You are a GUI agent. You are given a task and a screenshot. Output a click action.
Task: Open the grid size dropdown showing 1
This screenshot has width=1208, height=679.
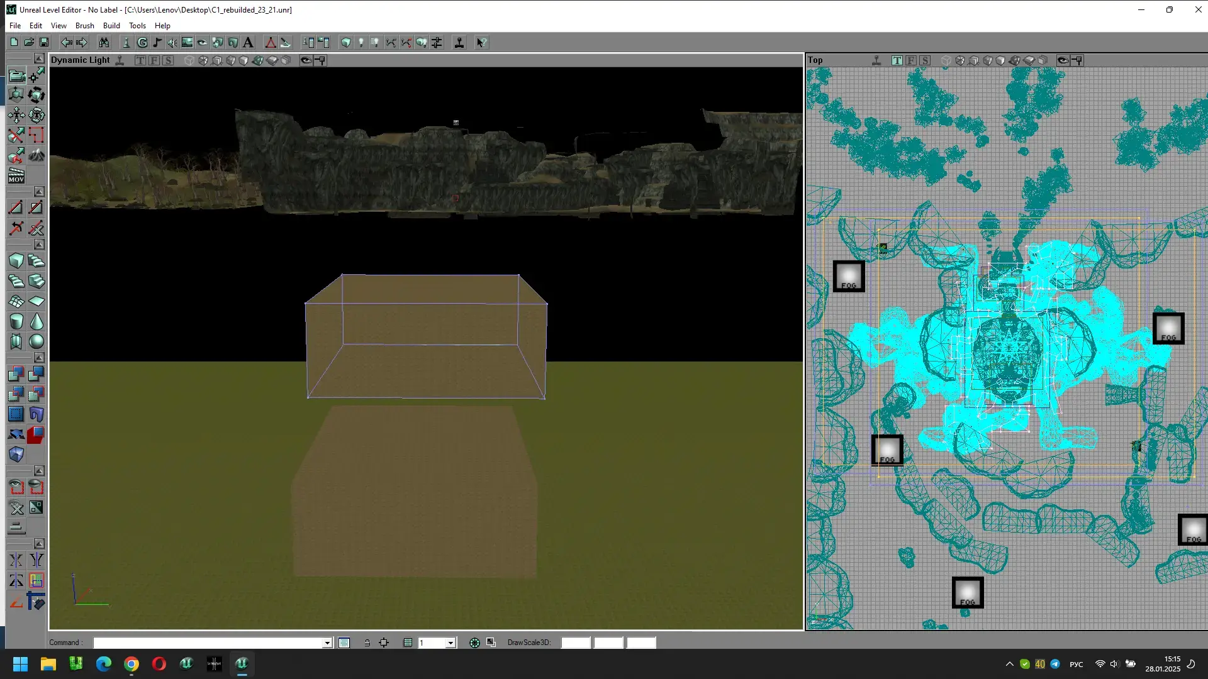(x=450, y=643)
